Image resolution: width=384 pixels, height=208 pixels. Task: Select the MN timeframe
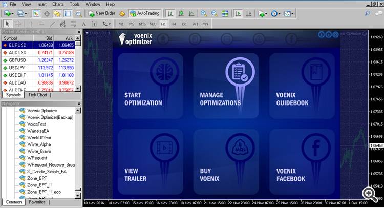[x=205, y=24]
